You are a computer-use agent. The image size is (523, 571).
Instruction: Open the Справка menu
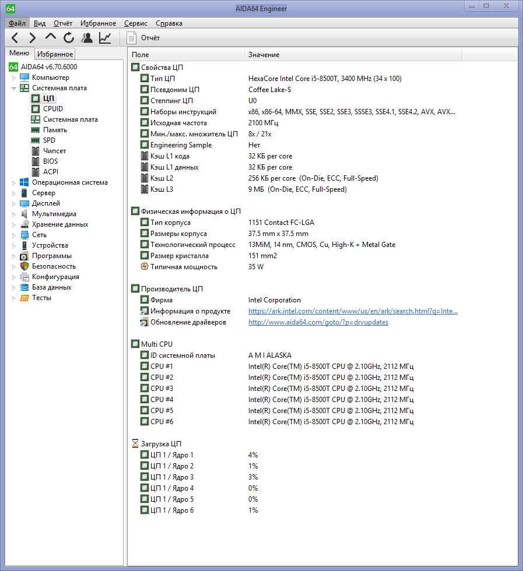pos(169,23)
